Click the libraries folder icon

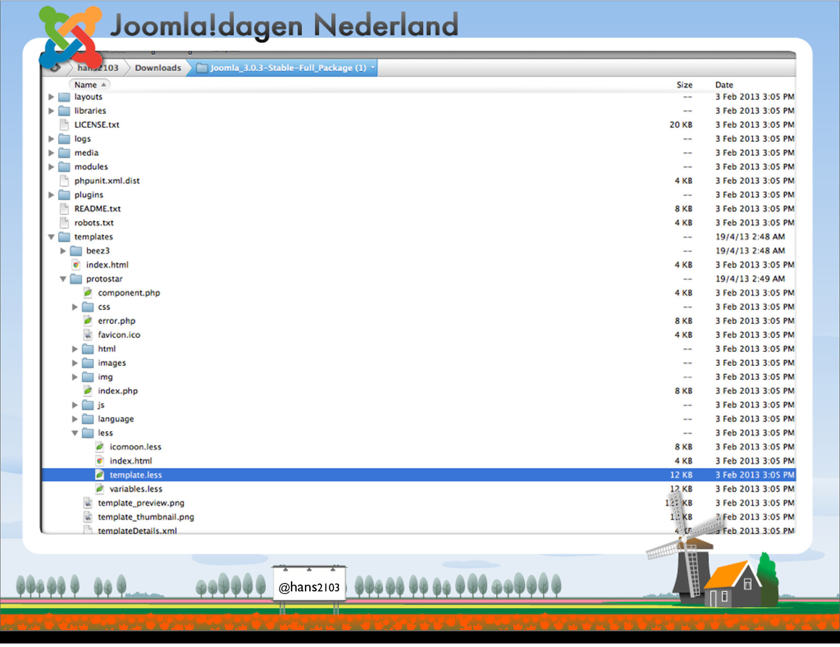click(64, 111)
